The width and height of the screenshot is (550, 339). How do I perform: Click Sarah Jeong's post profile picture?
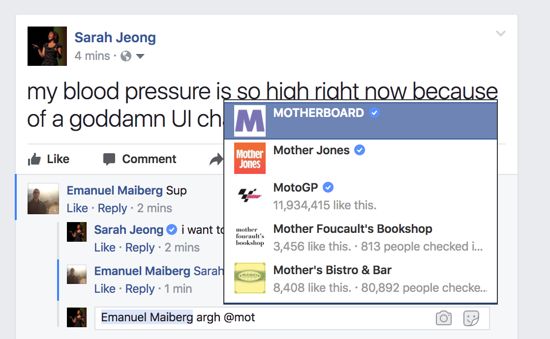point(47,46)
